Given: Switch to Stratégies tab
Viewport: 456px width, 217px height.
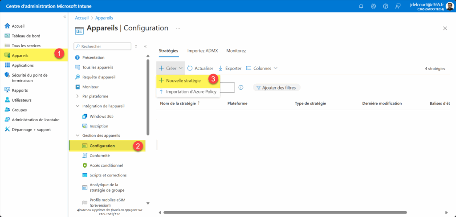Looking at the screenshot, I should [168, 51].
